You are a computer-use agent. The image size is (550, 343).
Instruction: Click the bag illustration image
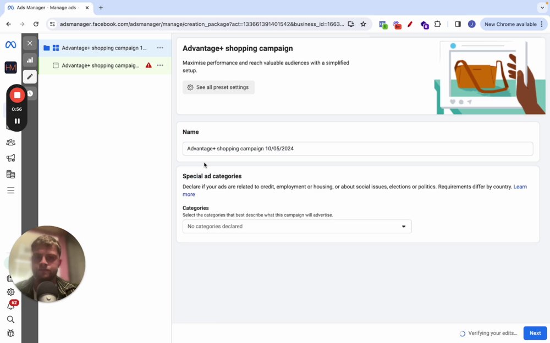(490, 77)
